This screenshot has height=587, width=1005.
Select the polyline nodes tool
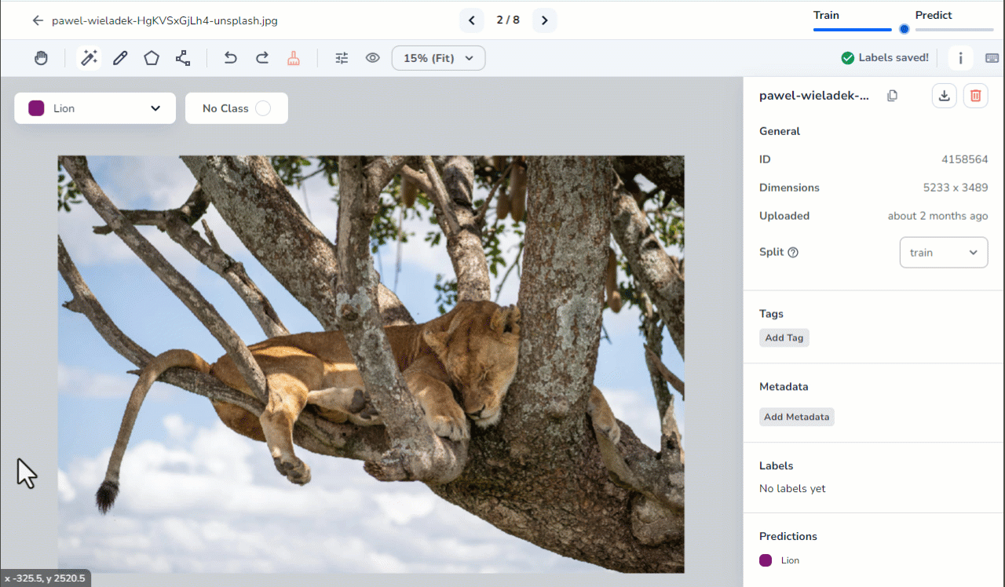(183, 58)
